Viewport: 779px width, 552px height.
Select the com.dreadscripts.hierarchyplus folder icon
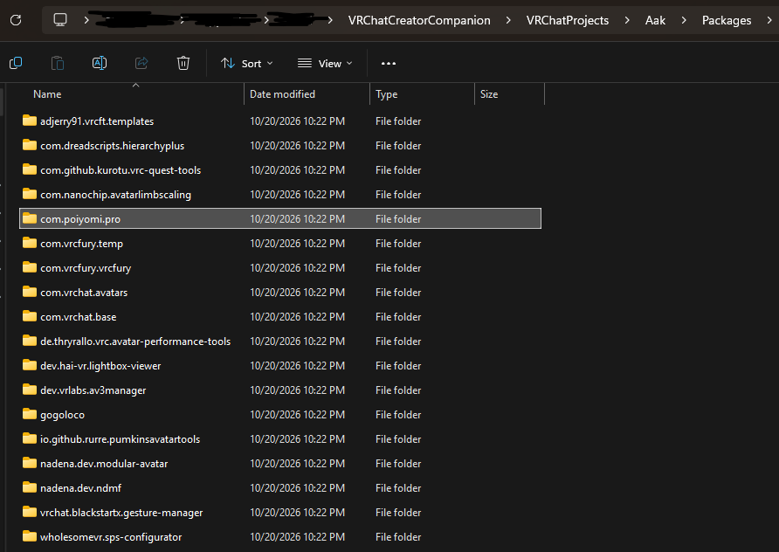pos(30,145)
